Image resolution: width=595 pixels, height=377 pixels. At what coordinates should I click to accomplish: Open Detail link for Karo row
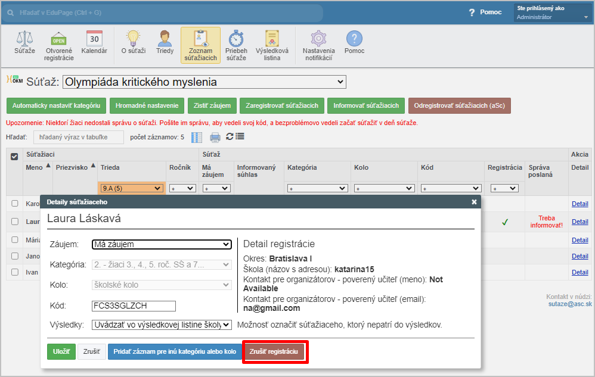point(580,204)
